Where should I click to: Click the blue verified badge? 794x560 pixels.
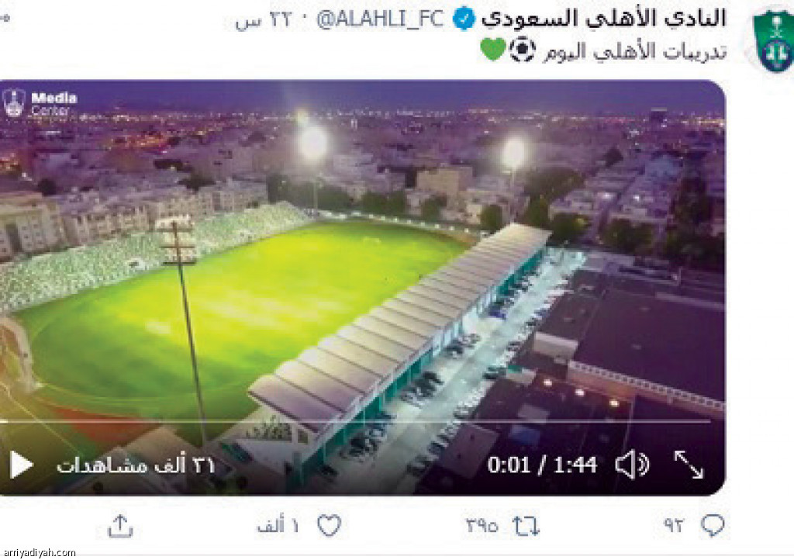(x=464, y=19)
